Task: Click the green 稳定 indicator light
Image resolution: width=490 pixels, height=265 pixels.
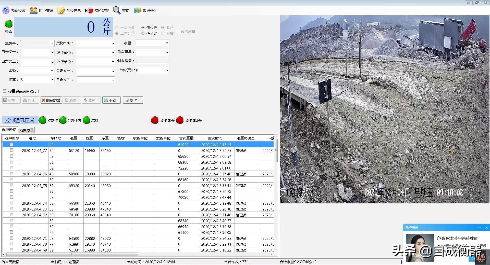Action: pos(9,24)
